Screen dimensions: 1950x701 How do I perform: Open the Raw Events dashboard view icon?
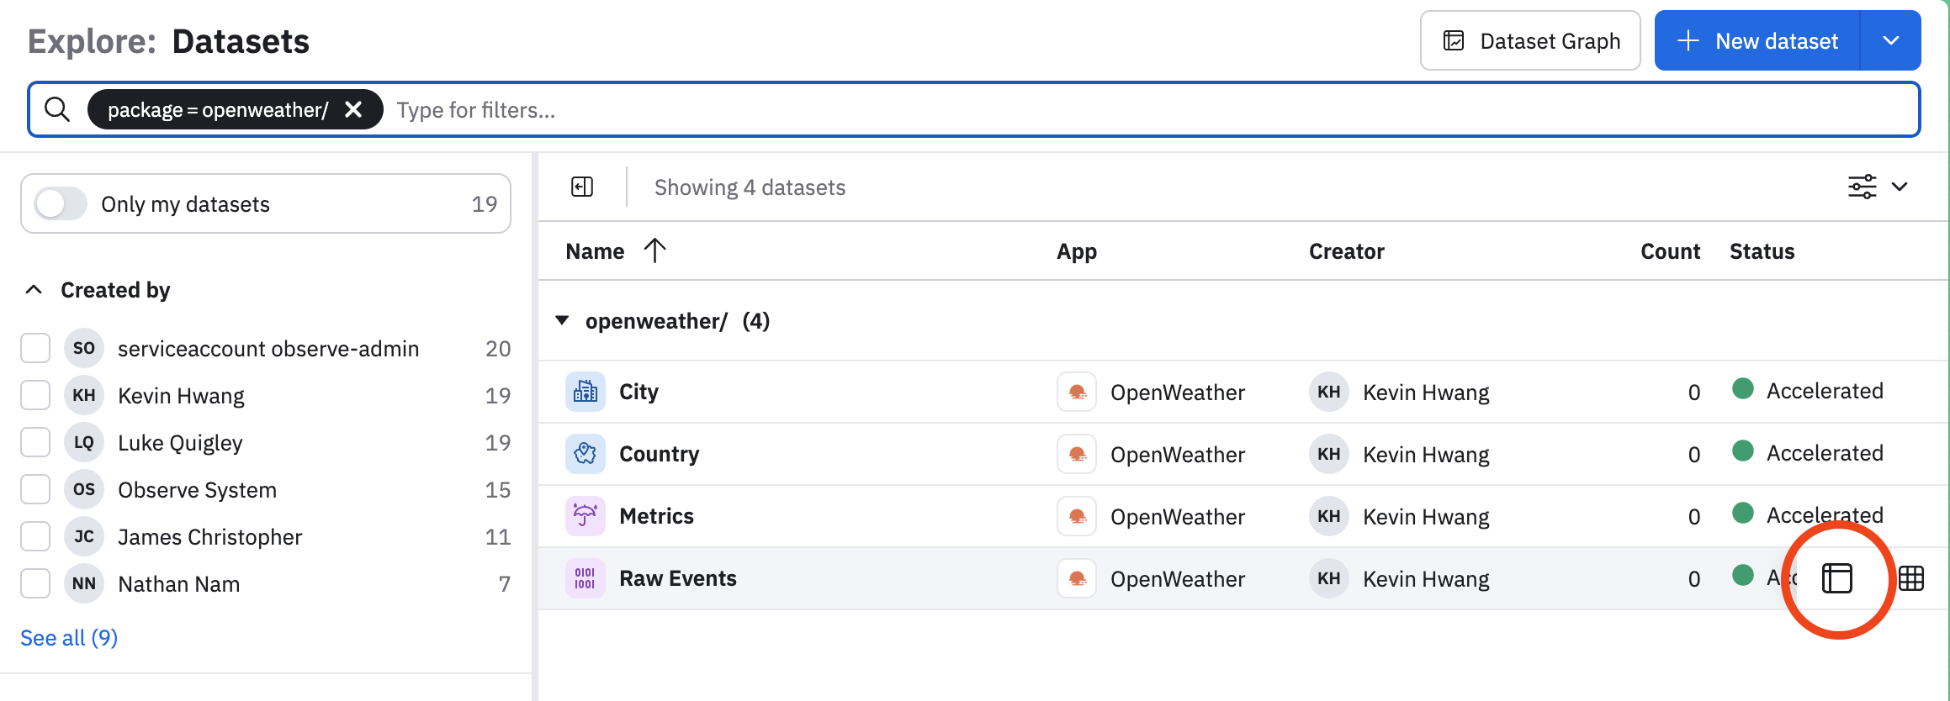[x=1836, y=578]
